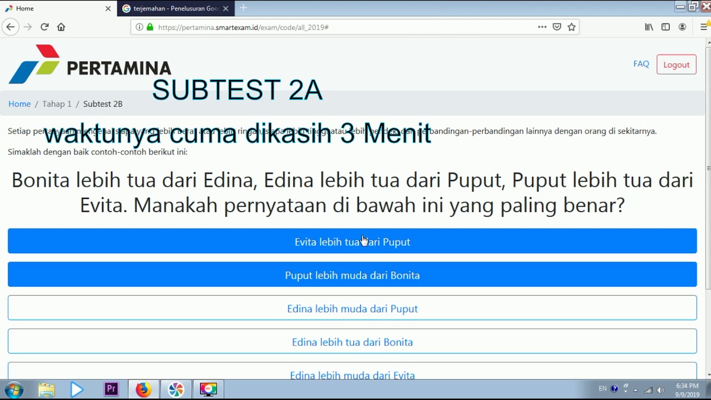Click the taskbar clock showing 6:34 PM

(687, 390)
